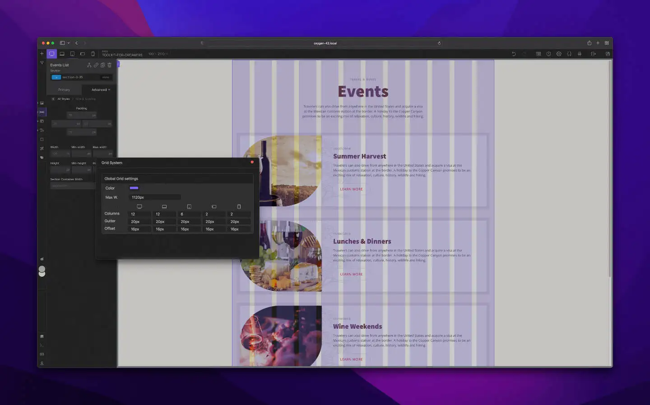Image resolution: width=650 pixels, height=405 pixels.
Task: Go back to All Styles breadcrumb
Action: 64,99
